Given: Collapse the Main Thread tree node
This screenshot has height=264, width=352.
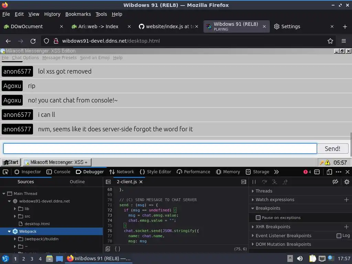Looking at the screenshot, I should point(4,194).
